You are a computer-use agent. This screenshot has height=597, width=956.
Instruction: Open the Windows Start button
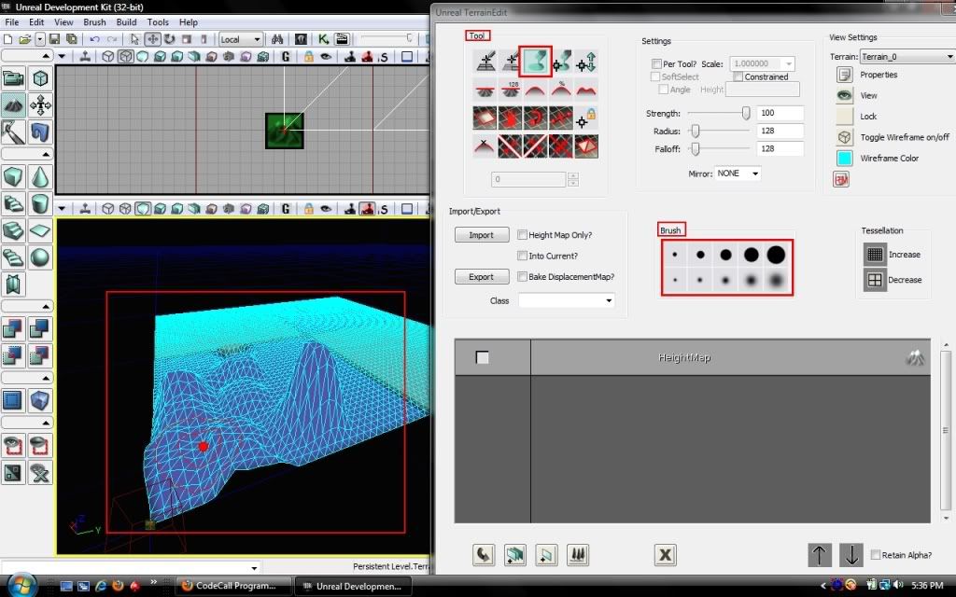(22, 586)
